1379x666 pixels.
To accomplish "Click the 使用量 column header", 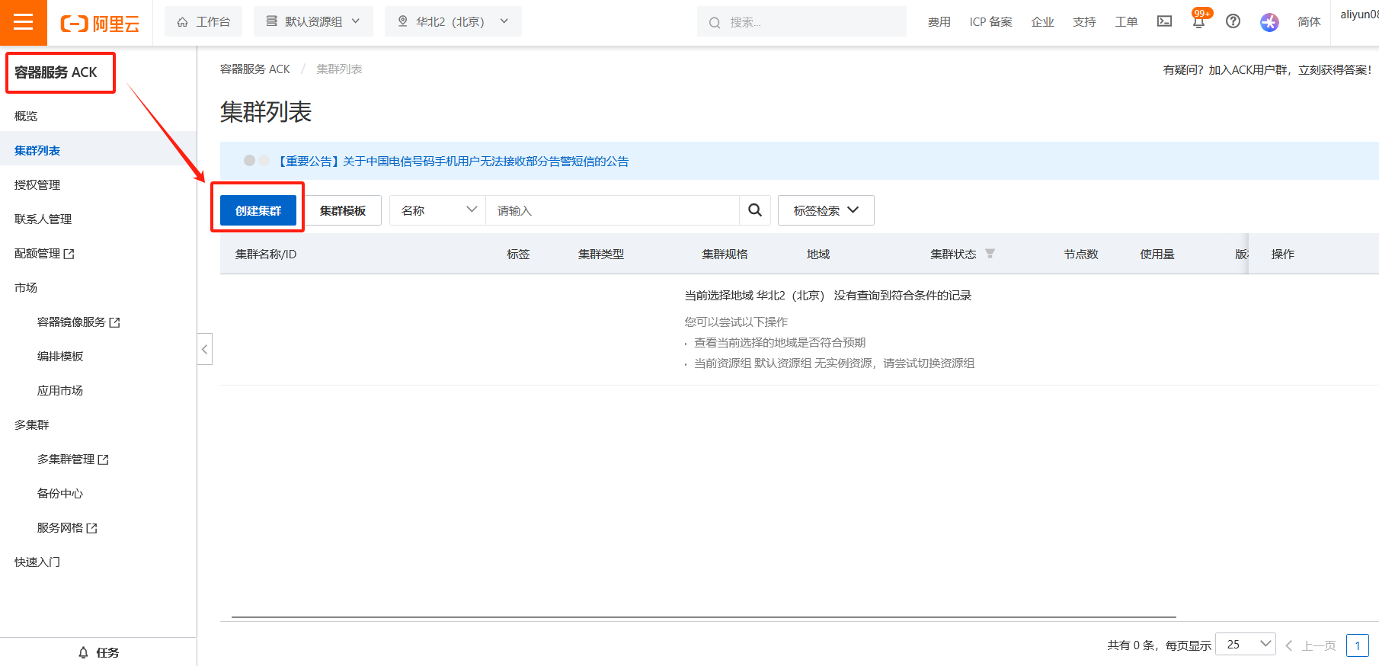I will coord(1157,254).
